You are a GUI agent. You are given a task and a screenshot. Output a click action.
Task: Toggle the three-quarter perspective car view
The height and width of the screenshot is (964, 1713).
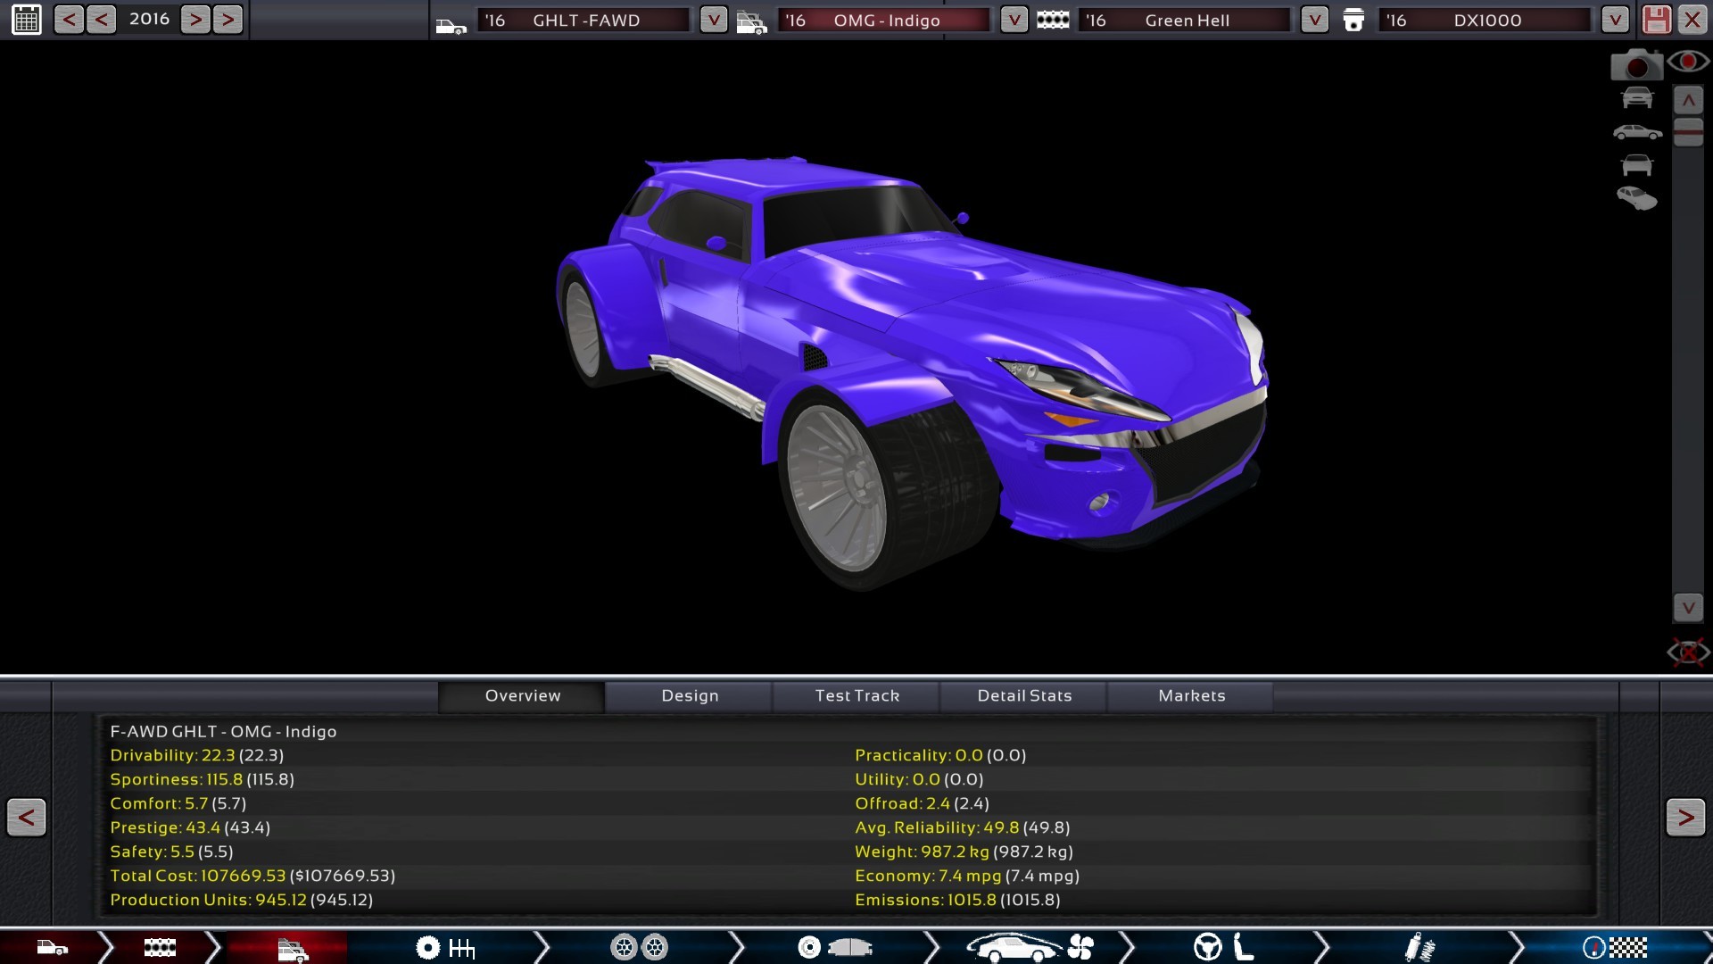click(1637, 198)
